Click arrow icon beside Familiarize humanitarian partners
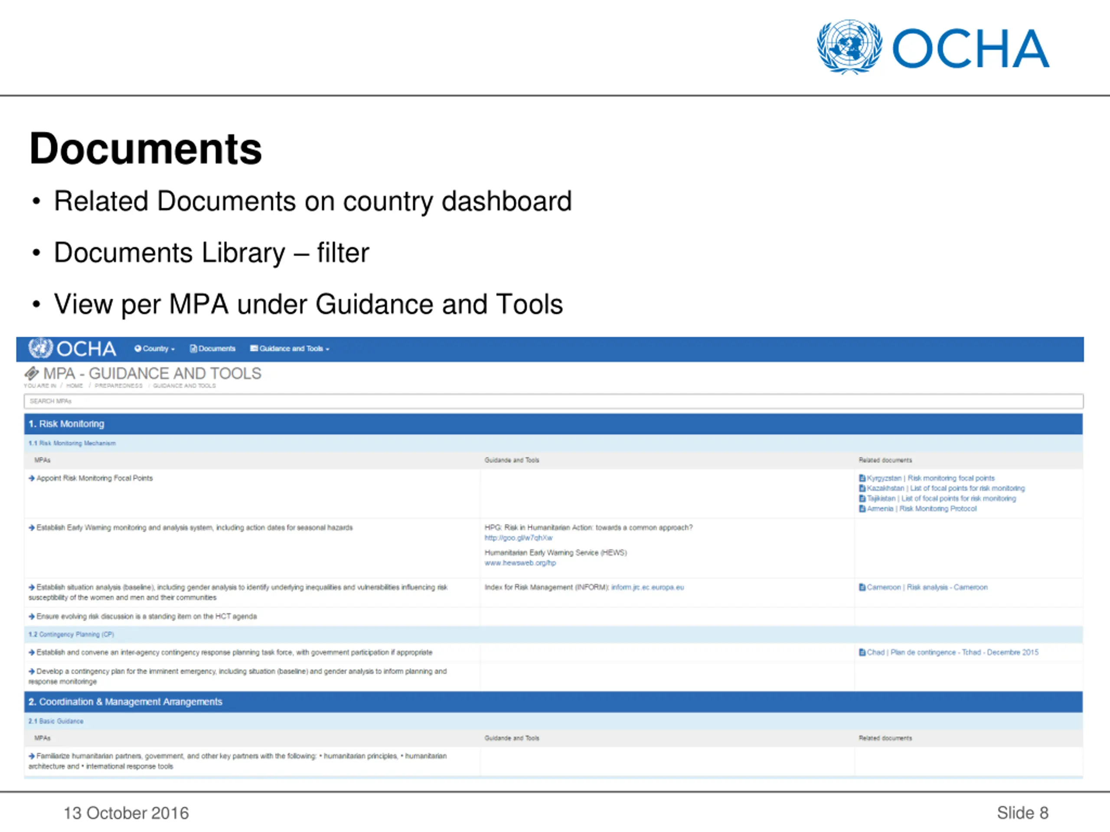Screen dimensions: 1110x832 pyautogui.click(x=32, y=756)
